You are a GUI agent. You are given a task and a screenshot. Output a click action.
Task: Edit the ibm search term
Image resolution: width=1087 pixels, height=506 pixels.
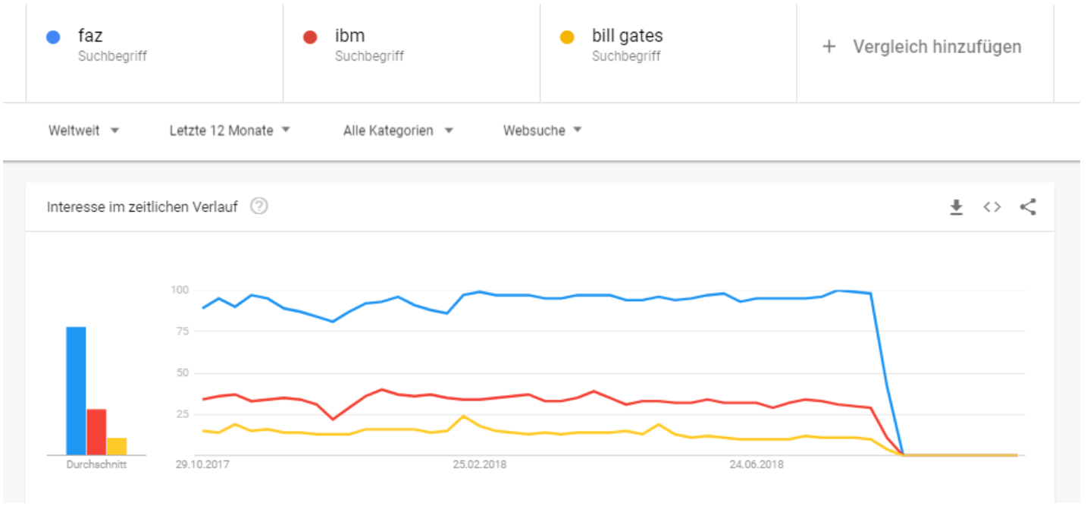pyautogui.click(x=349, y=36)
